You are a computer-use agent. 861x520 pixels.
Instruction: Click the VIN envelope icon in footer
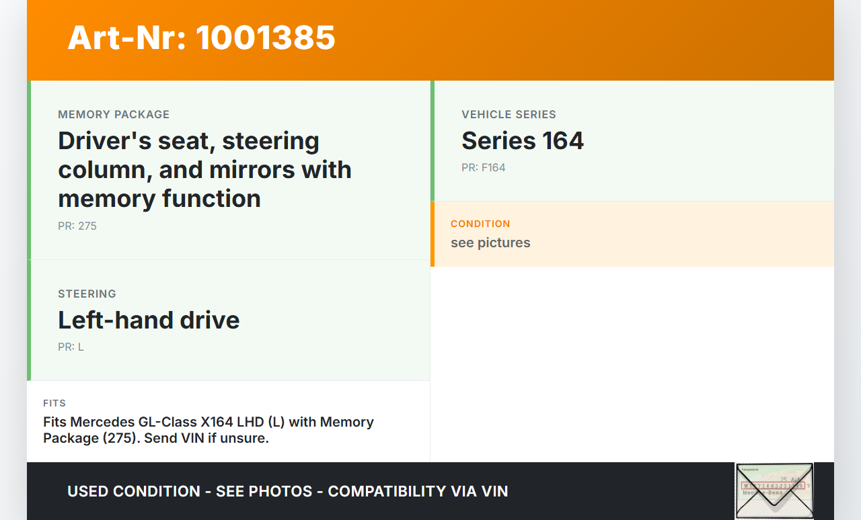[x=774, y=490]
